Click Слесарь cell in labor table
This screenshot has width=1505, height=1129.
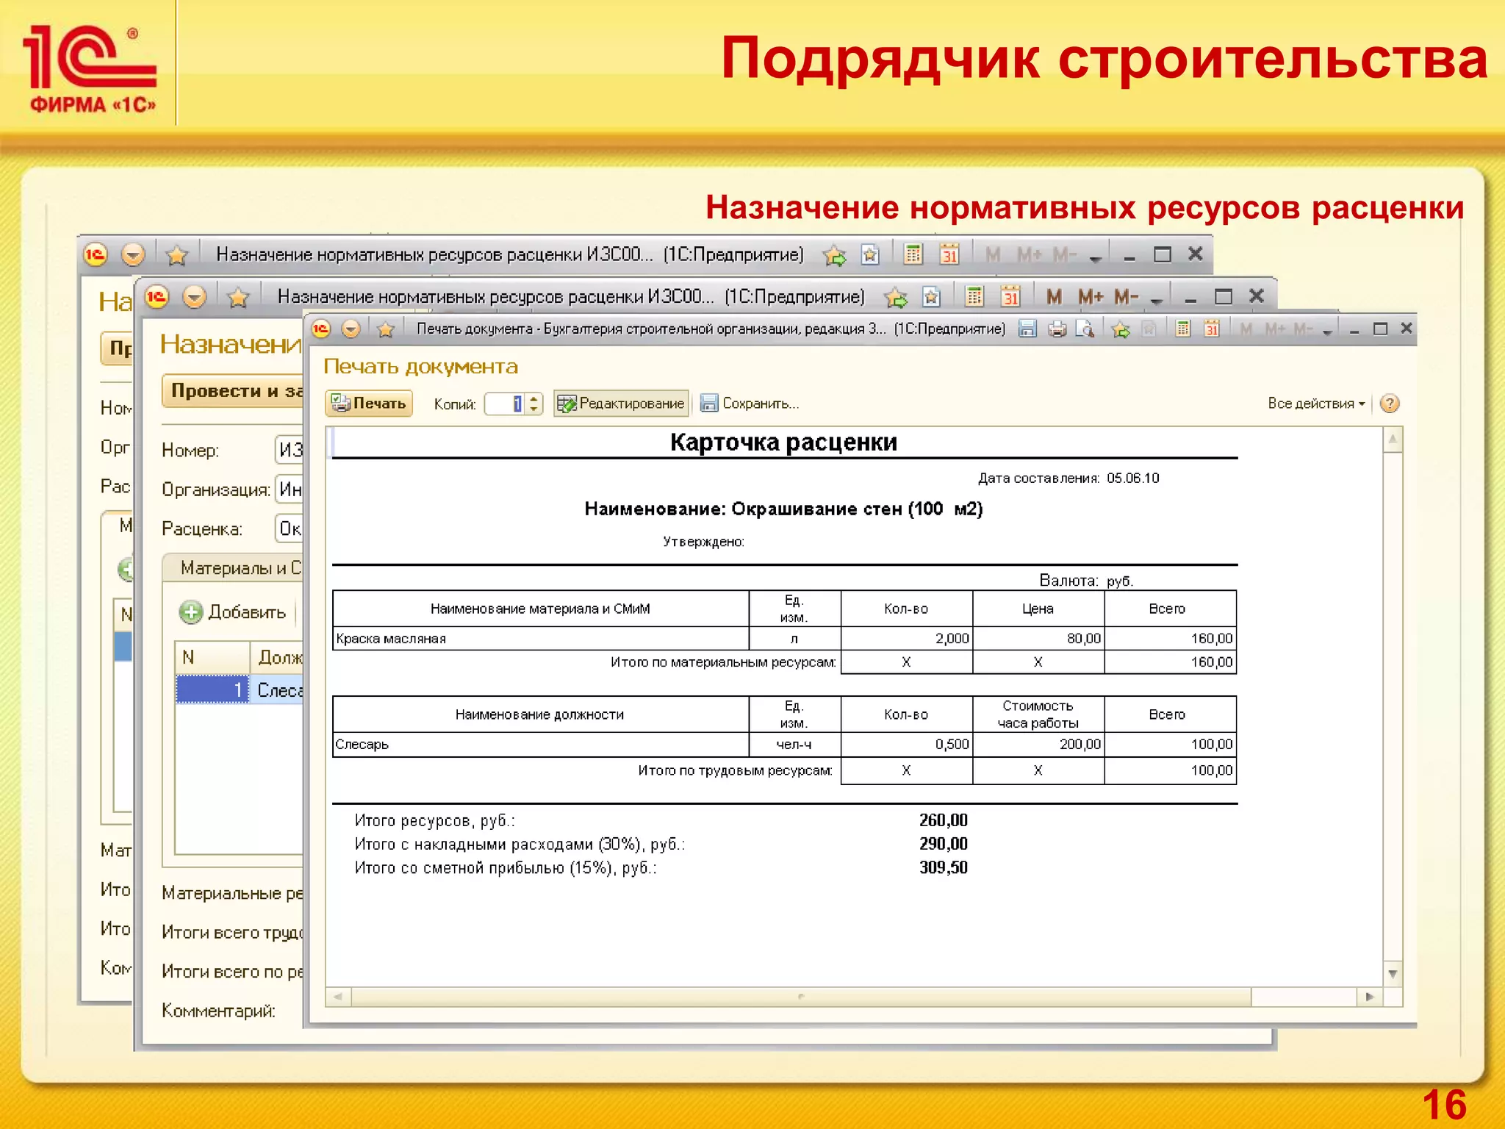541,745
